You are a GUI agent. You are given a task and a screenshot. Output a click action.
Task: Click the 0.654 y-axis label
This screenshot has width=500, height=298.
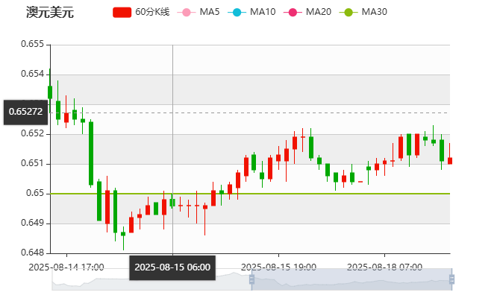coord(33,74)
